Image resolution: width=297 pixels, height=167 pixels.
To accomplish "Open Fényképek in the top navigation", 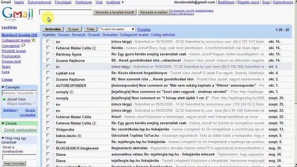I will 63,2.
